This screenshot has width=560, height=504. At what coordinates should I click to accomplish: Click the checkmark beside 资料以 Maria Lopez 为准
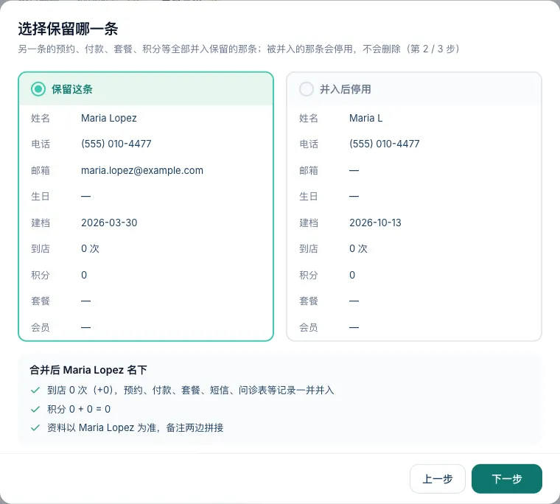(35, 427)
